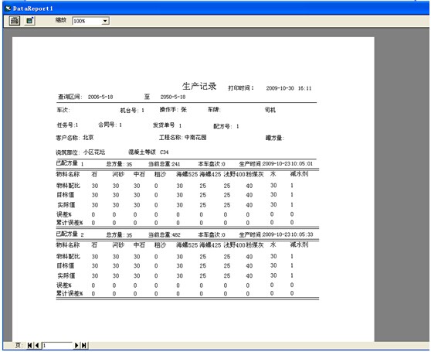This screenshot has width=431, height=352.
Task: Click the concrete grade value C34
Action: point(164,152)
